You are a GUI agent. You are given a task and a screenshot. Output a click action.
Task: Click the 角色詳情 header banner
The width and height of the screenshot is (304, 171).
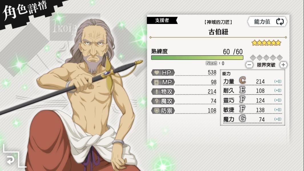pos(25,10)
